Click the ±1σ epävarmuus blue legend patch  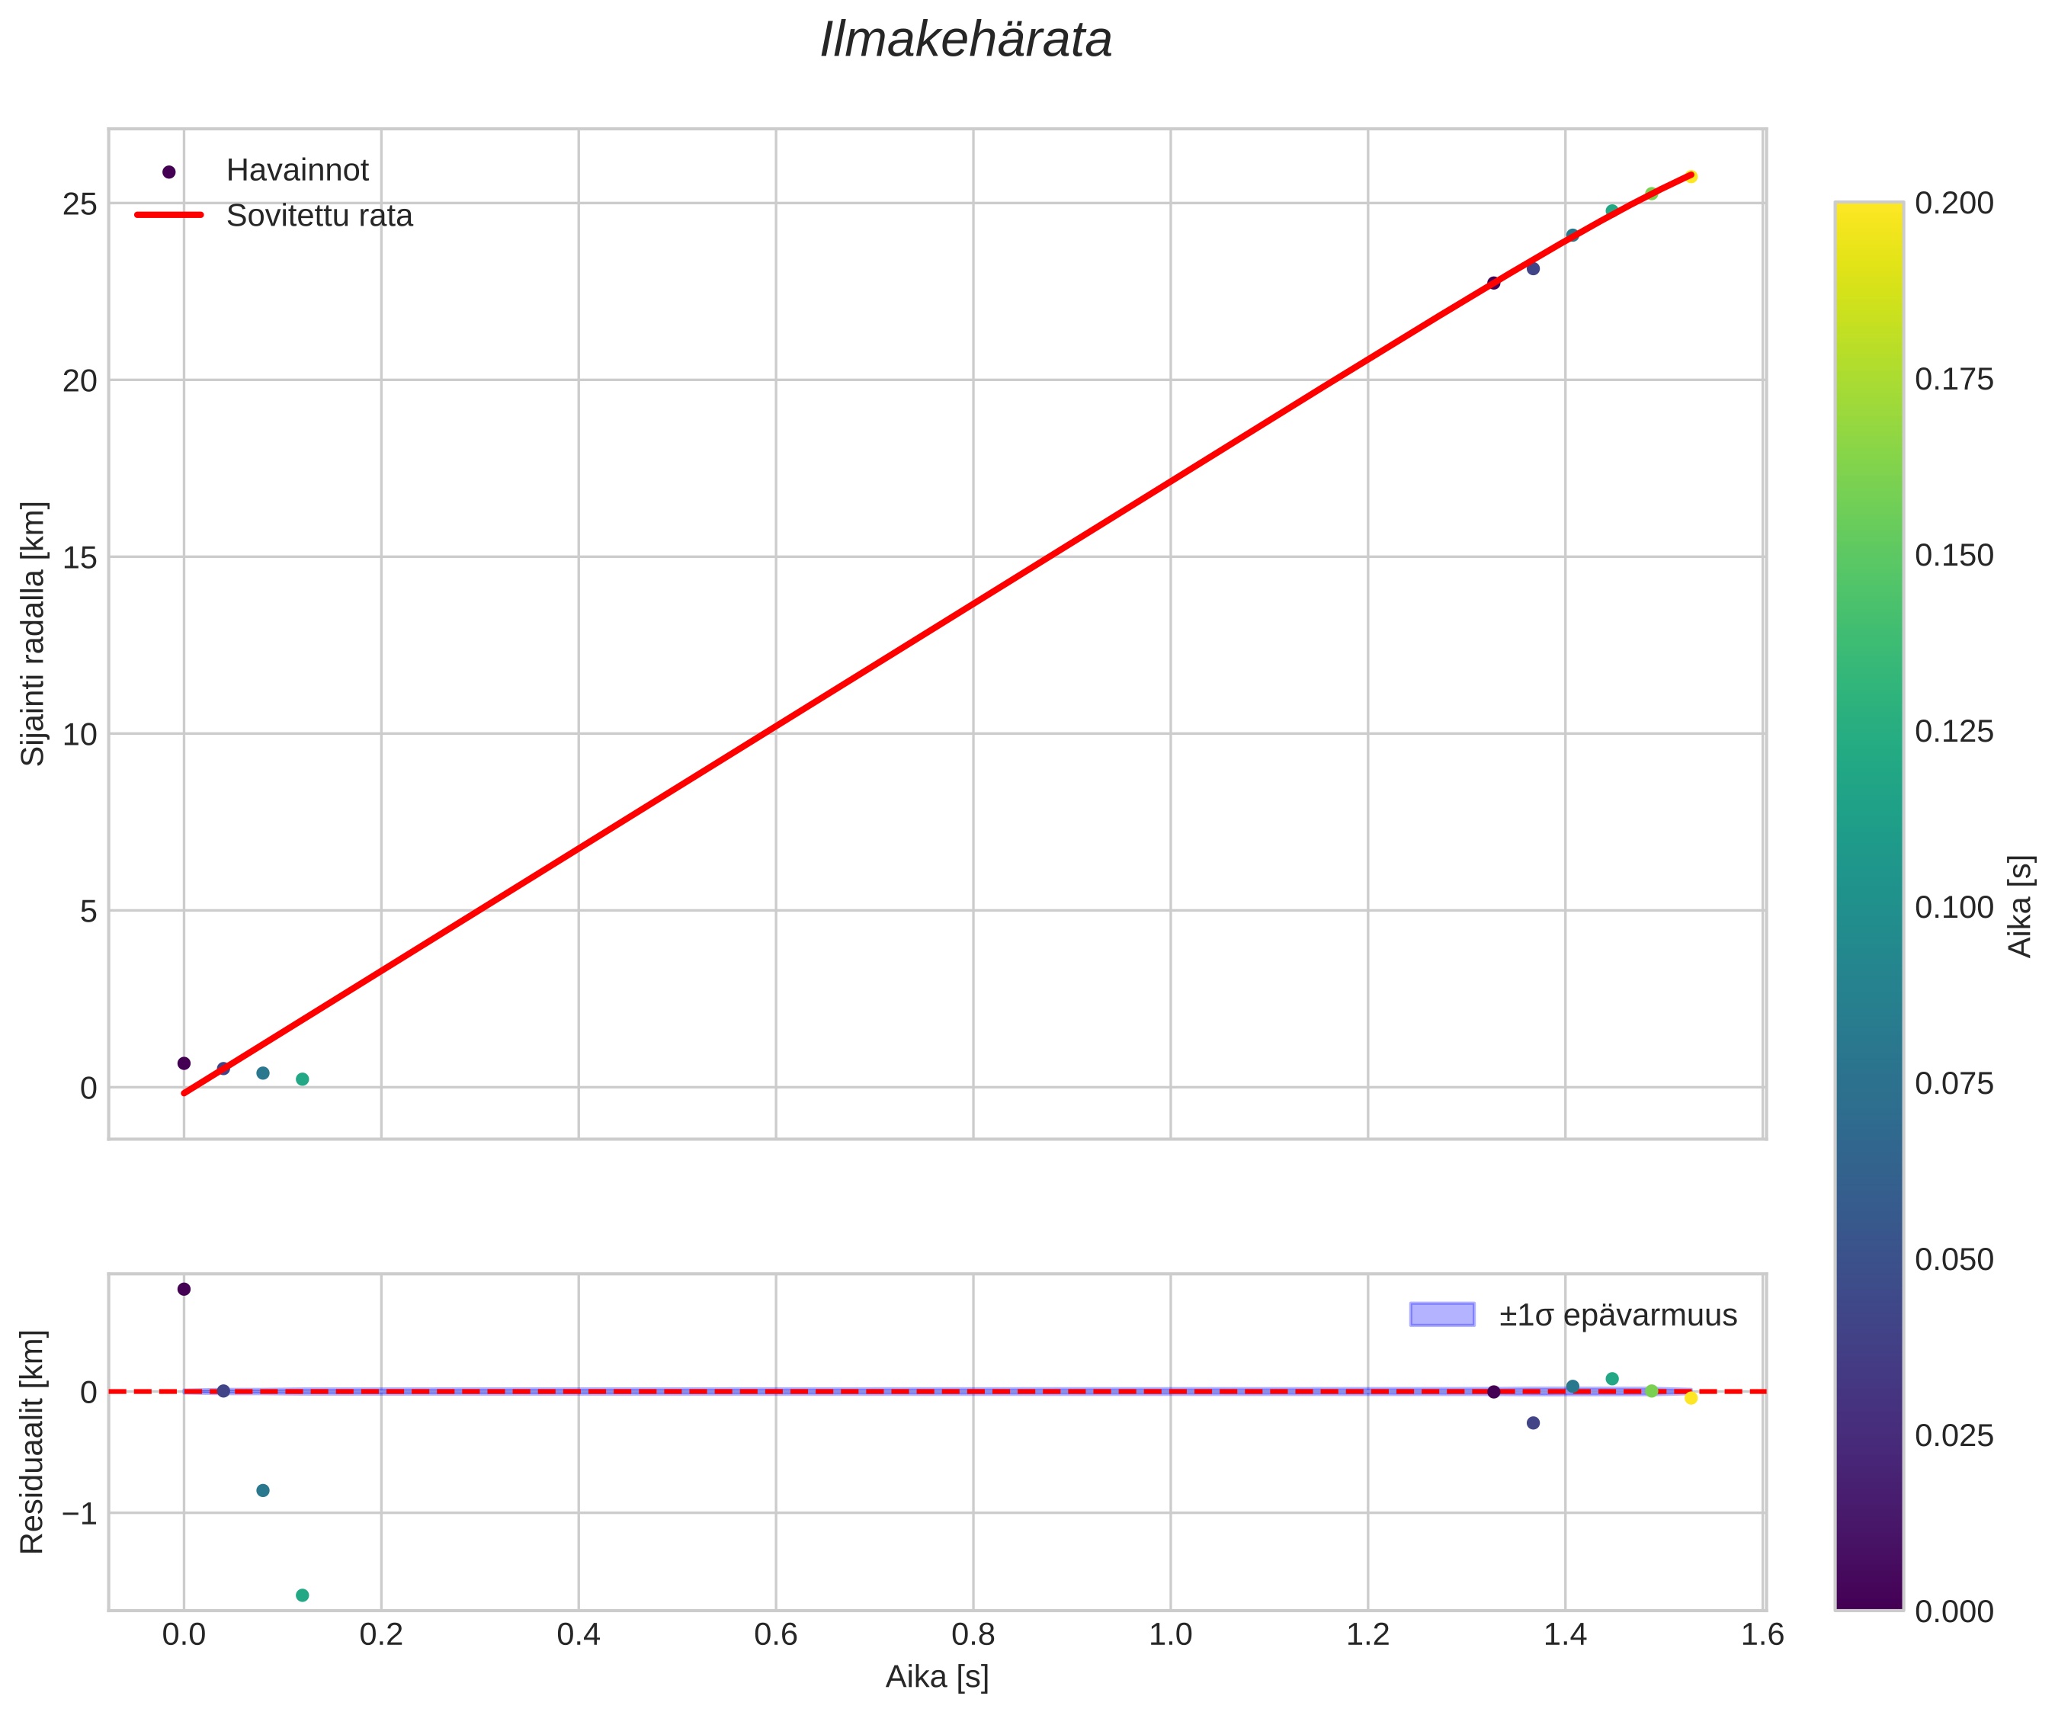[x=1441, y=1315]
